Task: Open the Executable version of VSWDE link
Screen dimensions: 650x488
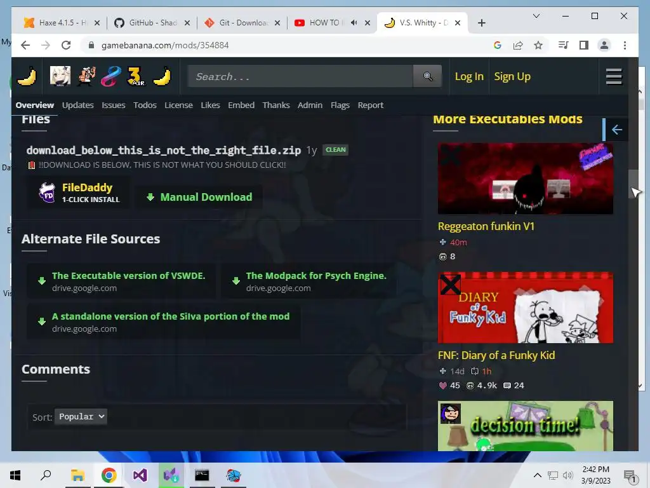Action: (x=121, y=281)
